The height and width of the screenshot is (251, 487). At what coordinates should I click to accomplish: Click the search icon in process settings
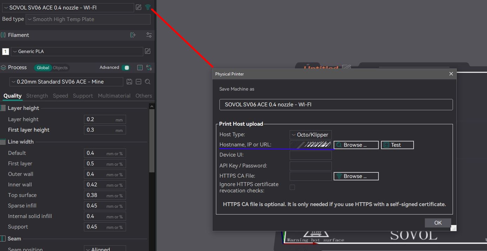click(148, 82)
